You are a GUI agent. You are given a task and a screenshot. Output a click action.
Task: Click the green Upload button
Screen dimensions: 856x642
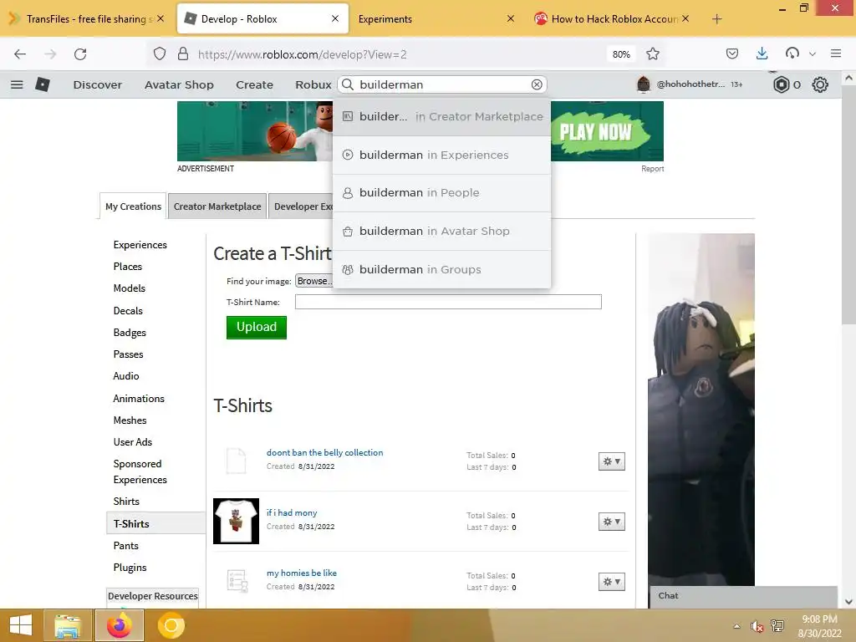[x=257, y=327]
